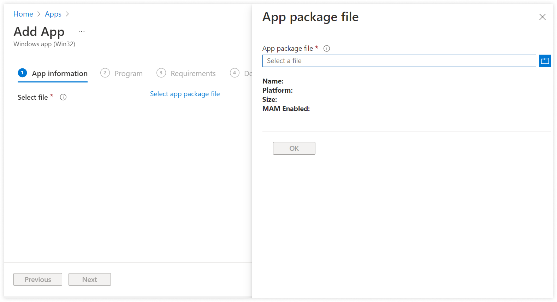Click the step 4 number circle
The height and width of the screenshot is (302, 557).
[x=234, y=73]
